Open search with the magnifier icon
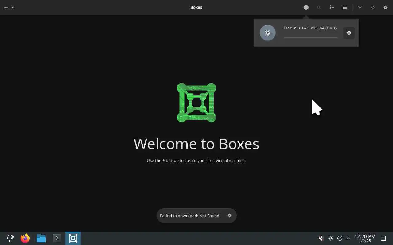Image resolution: width=393 pixels, height=245 pixels. [x=319, y=7]
